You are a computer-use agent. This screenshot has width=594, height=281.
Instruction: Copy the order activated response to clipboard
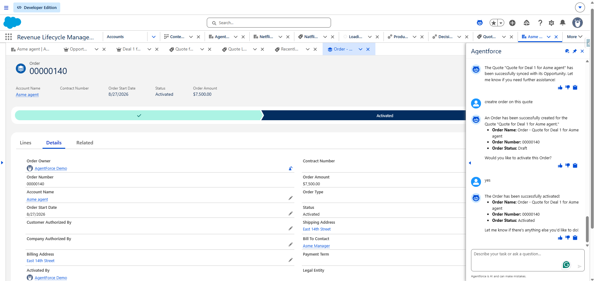(x=575, y=238)
